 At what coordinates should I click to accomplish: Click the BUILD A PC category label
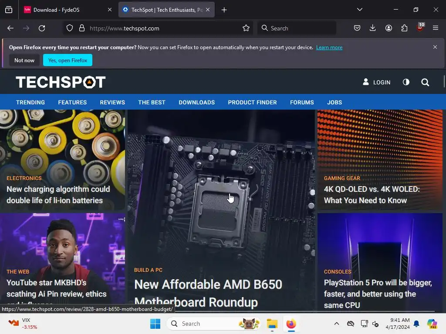pyautogui.click(x=148, y=270)
